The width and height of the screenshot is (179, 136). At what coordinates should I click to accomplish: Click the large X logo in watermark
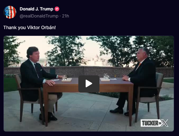tap(165, 123)
